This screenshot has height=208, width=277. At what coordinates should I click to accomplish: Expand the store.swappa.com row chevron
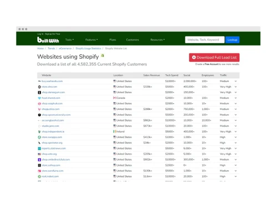(x=235, y=137)
